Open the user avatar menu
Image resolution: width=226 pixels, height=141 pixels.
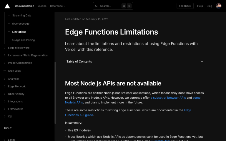(219, 6)
